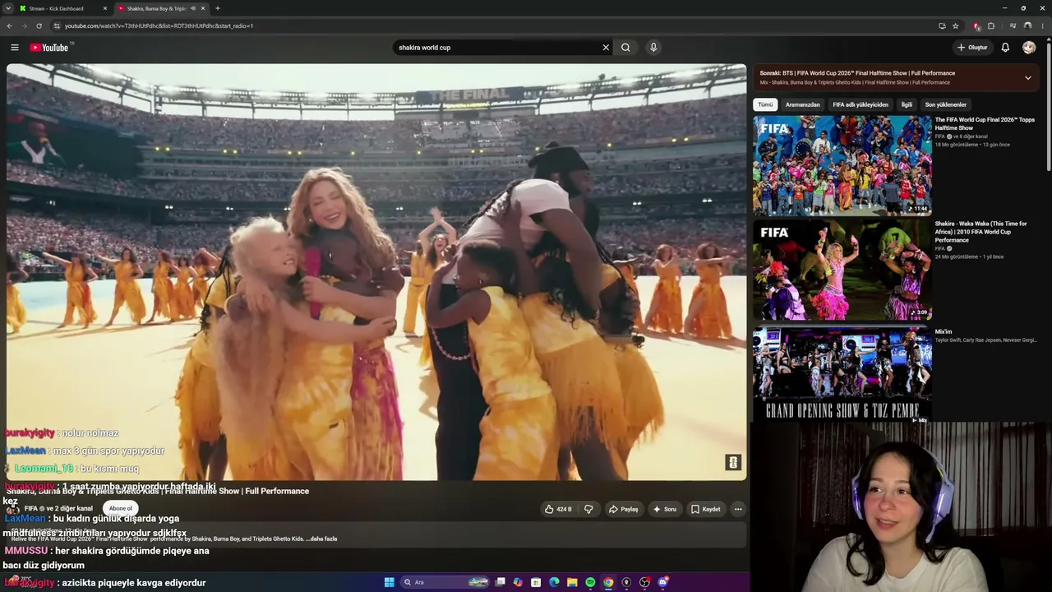Open the FIFA channel avatar below video
This screenshot has width=1052, height=592.
(x=14, y=509)
